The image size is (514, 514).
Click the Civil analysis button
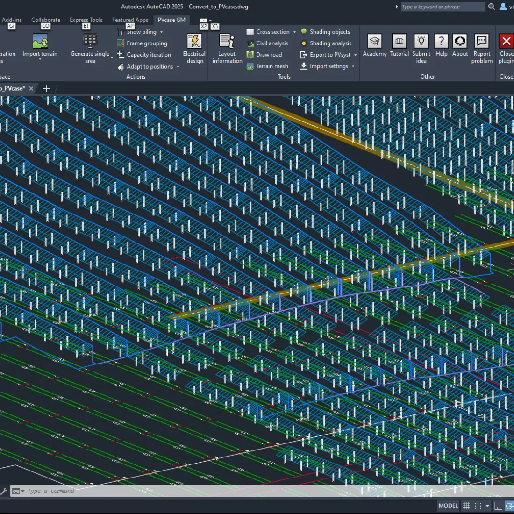pyautogui.click(x=272, y=43)
